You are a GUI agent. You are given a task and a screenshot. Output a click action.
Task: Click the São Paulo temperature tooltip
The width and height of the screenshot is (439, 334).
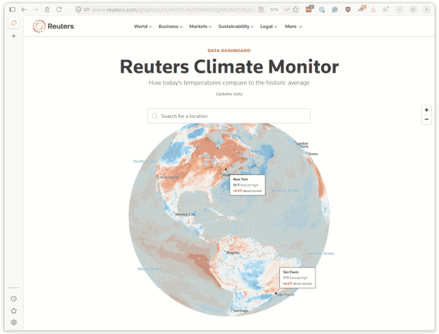coord(297,278)
